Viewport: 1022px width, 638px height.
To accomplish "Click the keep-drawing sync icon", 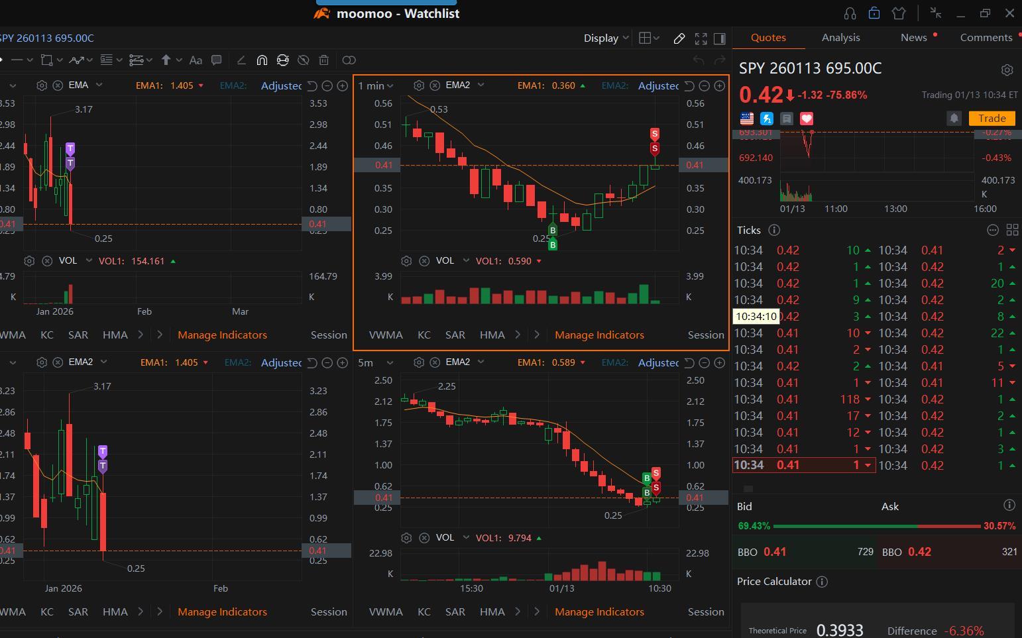I will 283,60.
